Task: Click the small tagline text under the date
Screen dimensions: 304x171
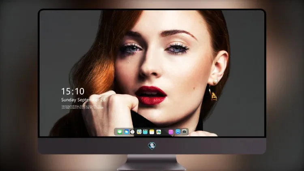Action: coord(82,107)
